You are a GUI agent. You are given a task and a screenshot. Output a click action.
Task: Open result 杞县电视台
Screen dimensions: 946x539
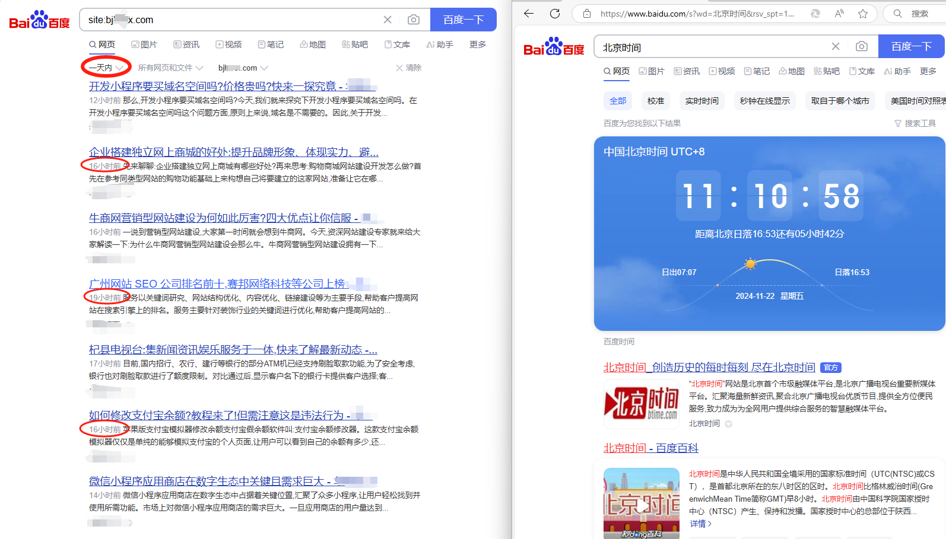coord(233,349)
